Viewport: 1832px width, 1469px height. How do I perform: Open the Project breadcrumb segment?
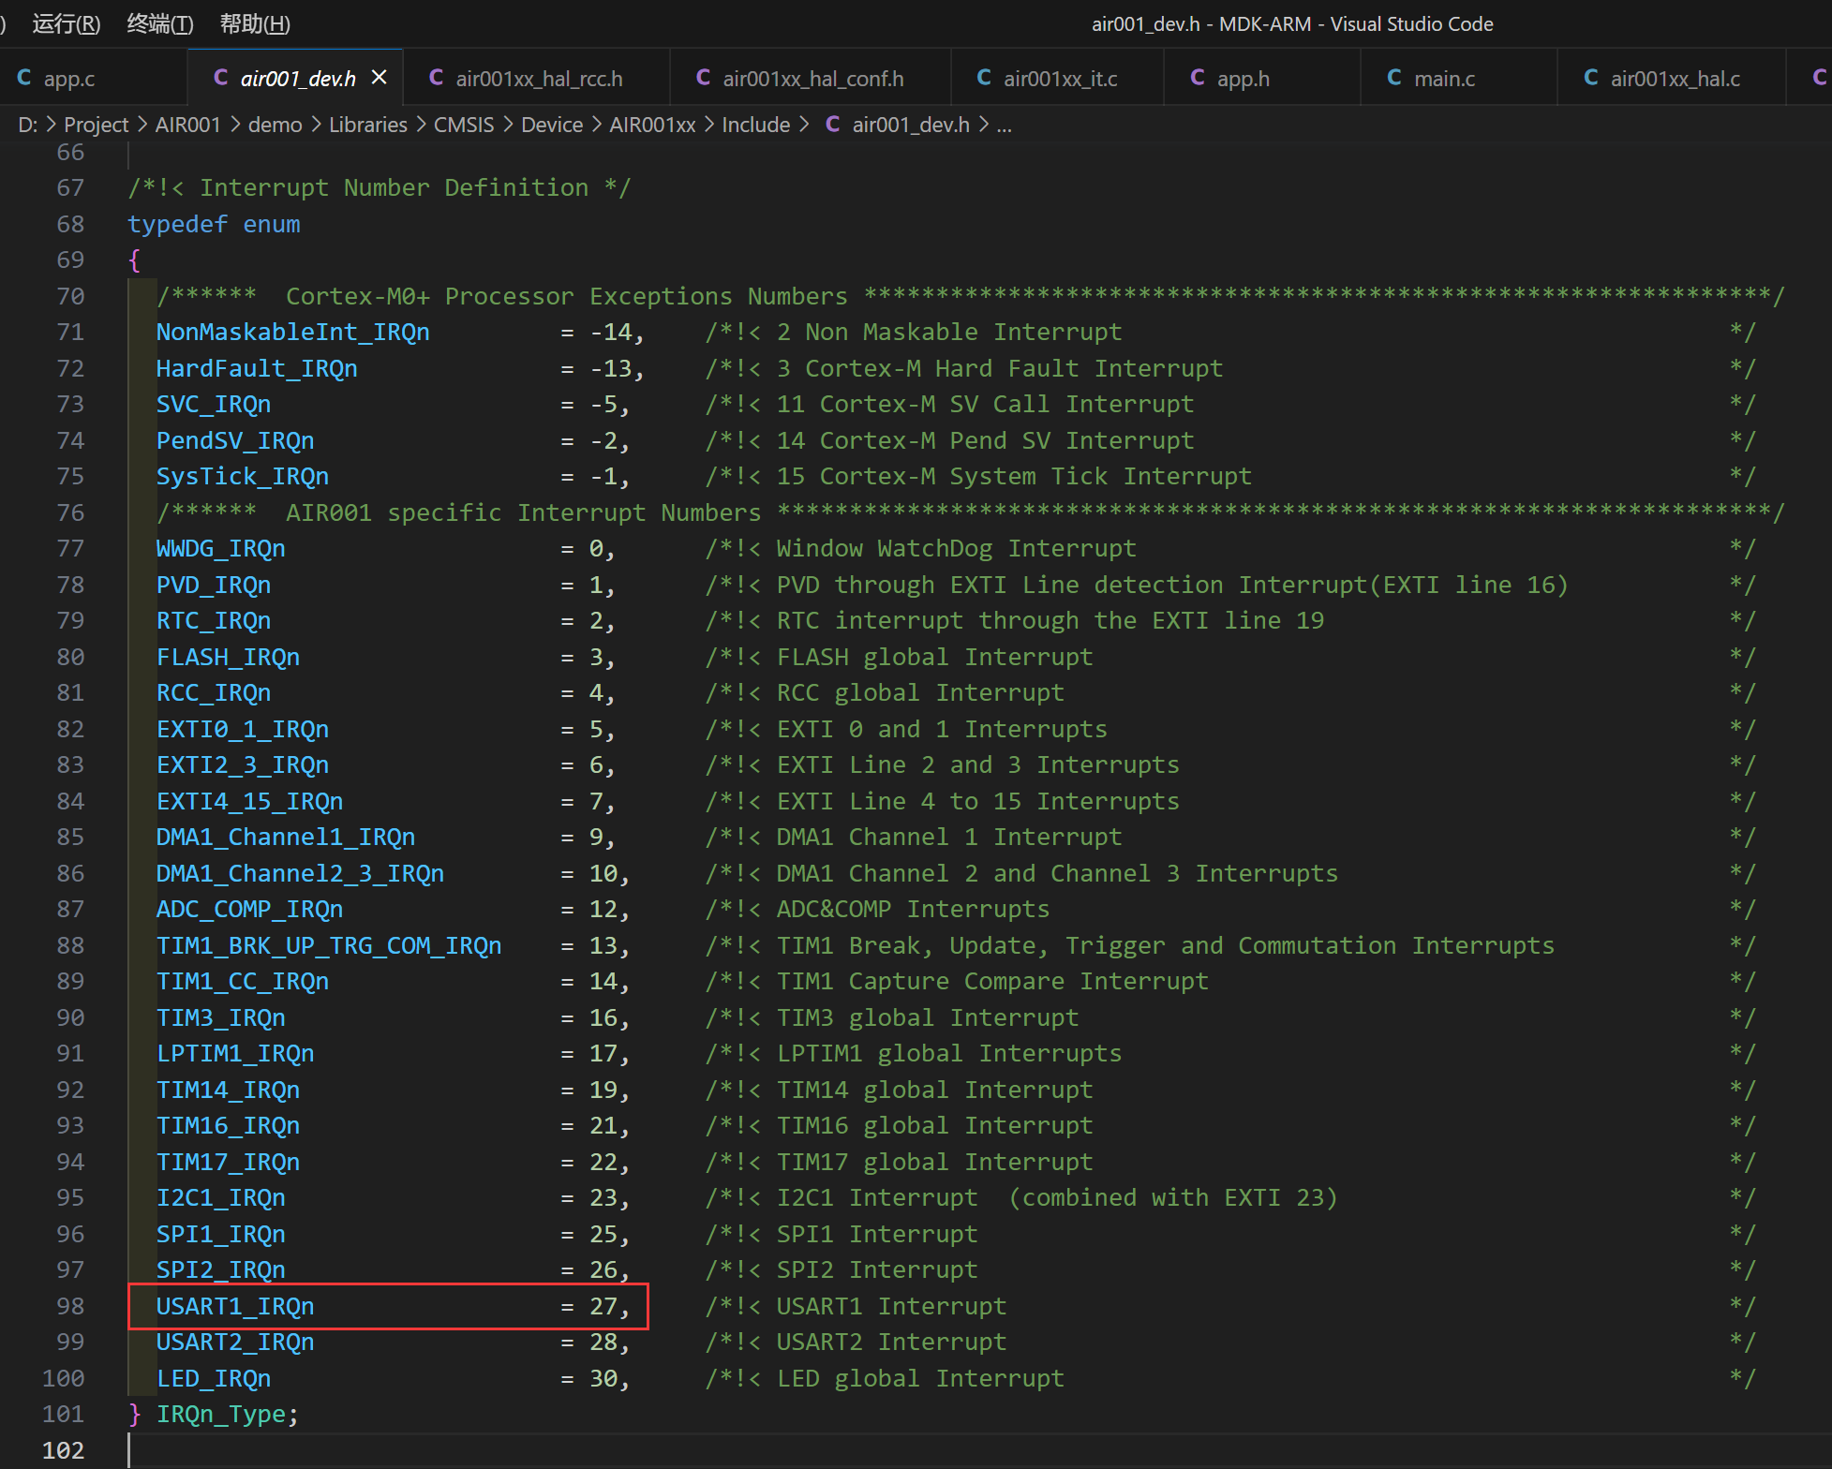click(x=96, y=125)
